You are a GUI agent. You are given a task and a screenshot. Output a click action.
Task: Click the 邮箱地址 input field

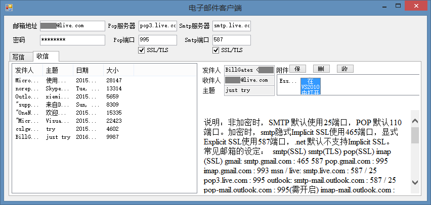[72, 25]
